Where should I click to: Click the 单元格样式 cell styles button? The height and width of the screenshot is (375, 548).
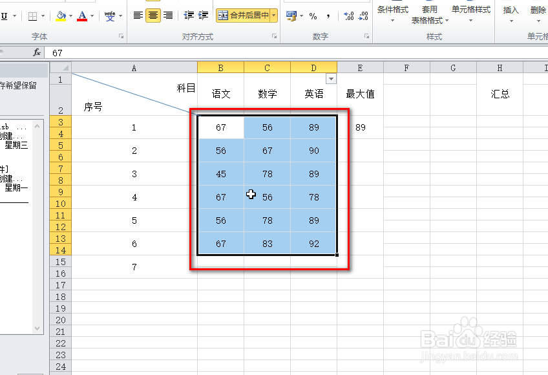[x=470, y=9]
